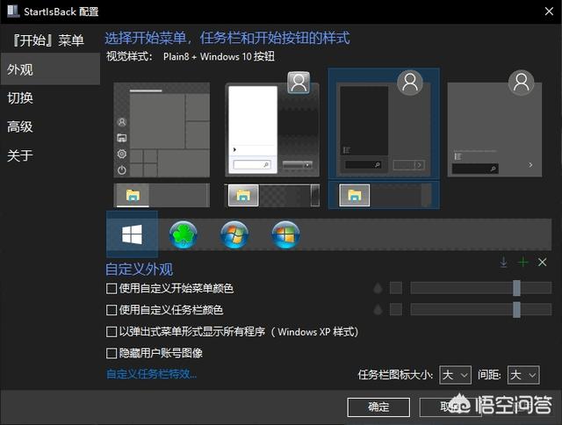Image resolution: width=562 pixels, height=425 pixels.
Task: Remove start button using the X icon
Action: coord(543,263)
